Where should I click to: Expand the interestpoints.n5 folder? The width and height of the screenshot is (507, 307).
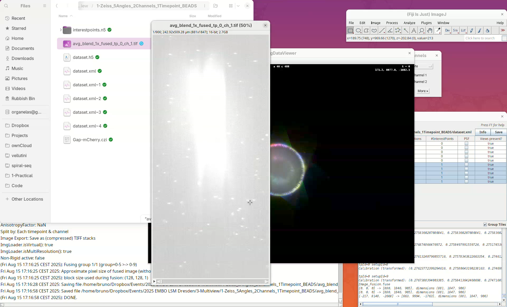tap(60, 30)
